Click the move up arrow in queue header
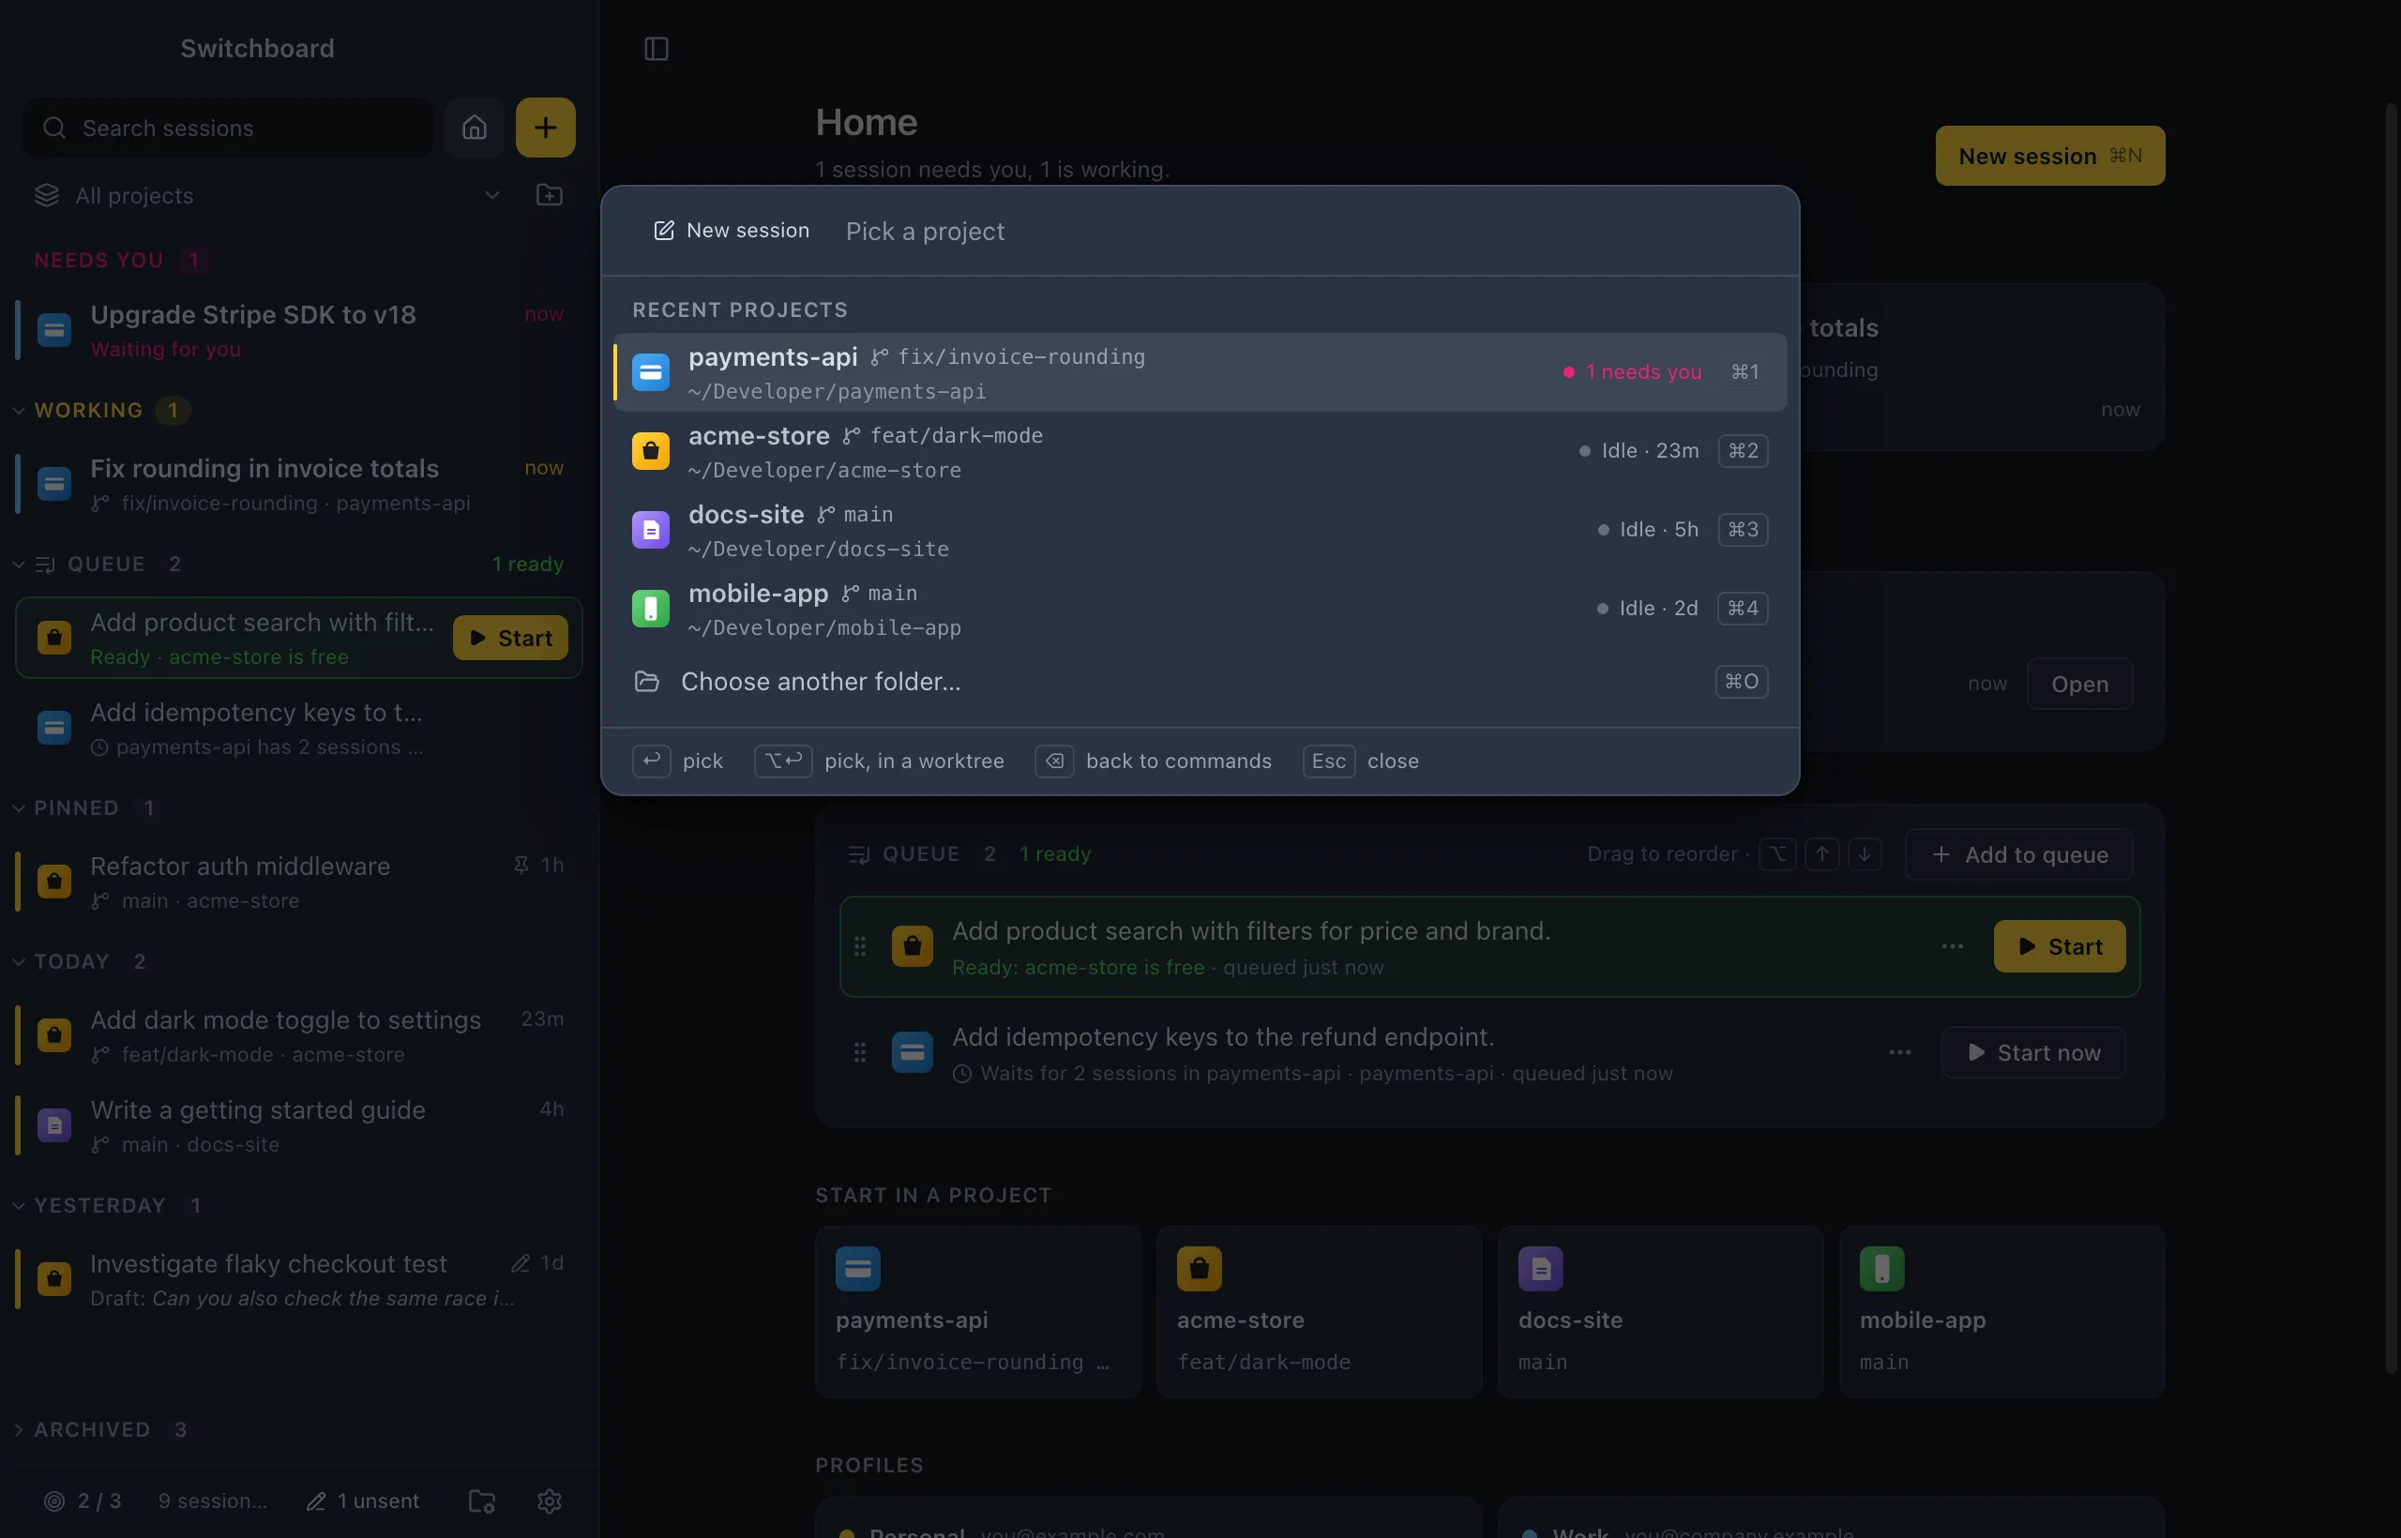 click(x=1821, y=854)
